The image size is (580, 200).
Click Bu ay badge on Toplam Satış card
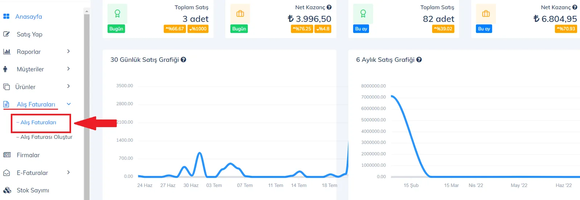coord(361,29)
